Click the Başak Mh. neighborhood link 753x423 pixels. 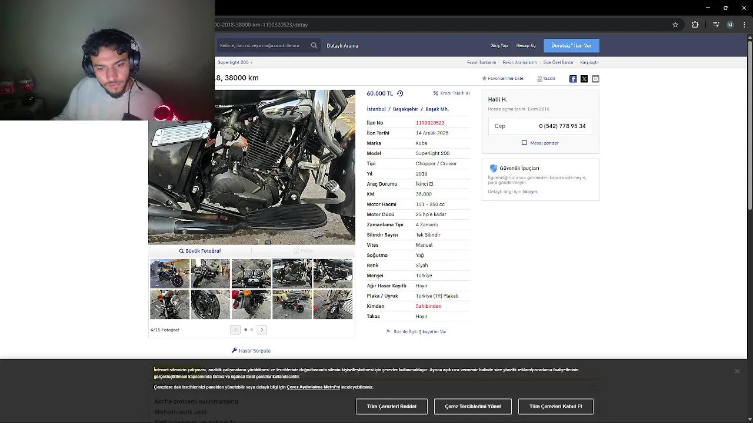[x=437, y=109]
